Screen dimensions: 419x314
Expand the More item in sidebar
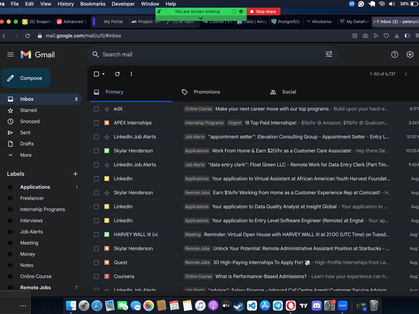(26, 155)
